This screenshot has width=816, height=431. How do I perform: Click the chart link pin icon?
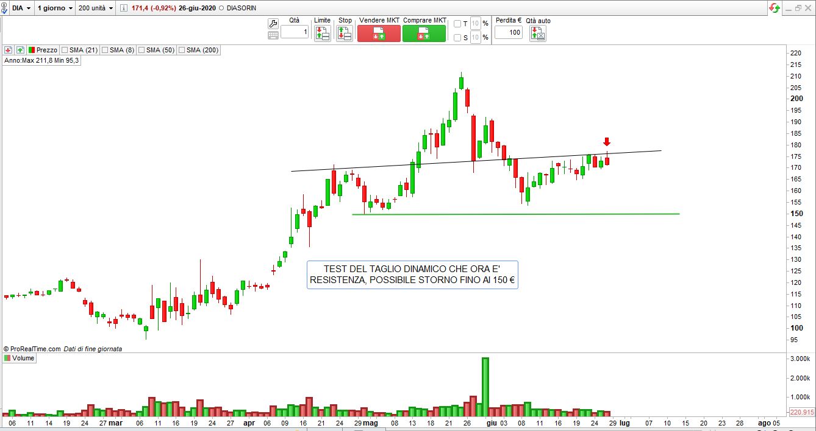click(x=4, y=9)
